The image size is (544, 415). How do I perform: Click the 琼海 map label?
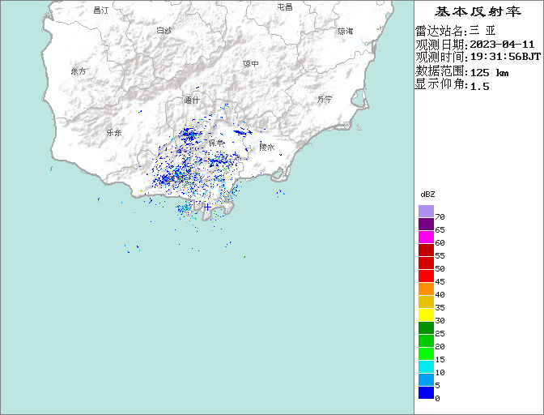(345, 32)
